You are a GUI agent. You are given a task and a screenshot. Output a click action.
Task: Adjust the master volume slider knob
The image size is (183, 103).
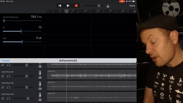click(99, 6)
